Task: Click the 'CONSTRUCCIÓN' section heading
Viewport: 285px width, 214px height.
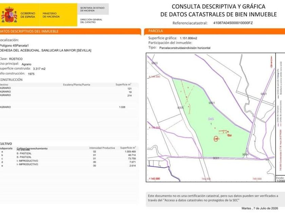Action: [x=11, y=80]
